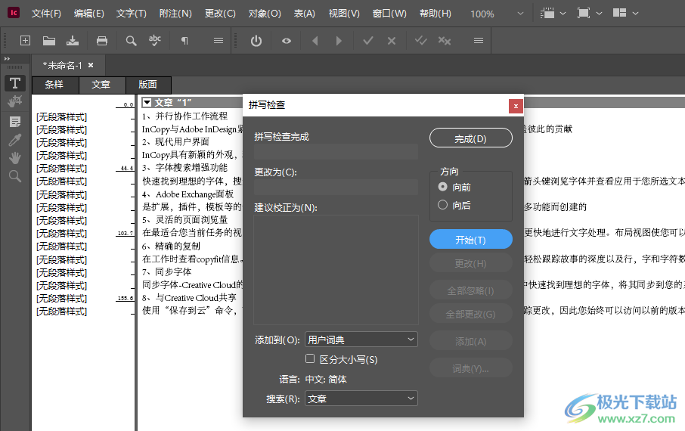Toggle track changes power icon

point(256,41)
